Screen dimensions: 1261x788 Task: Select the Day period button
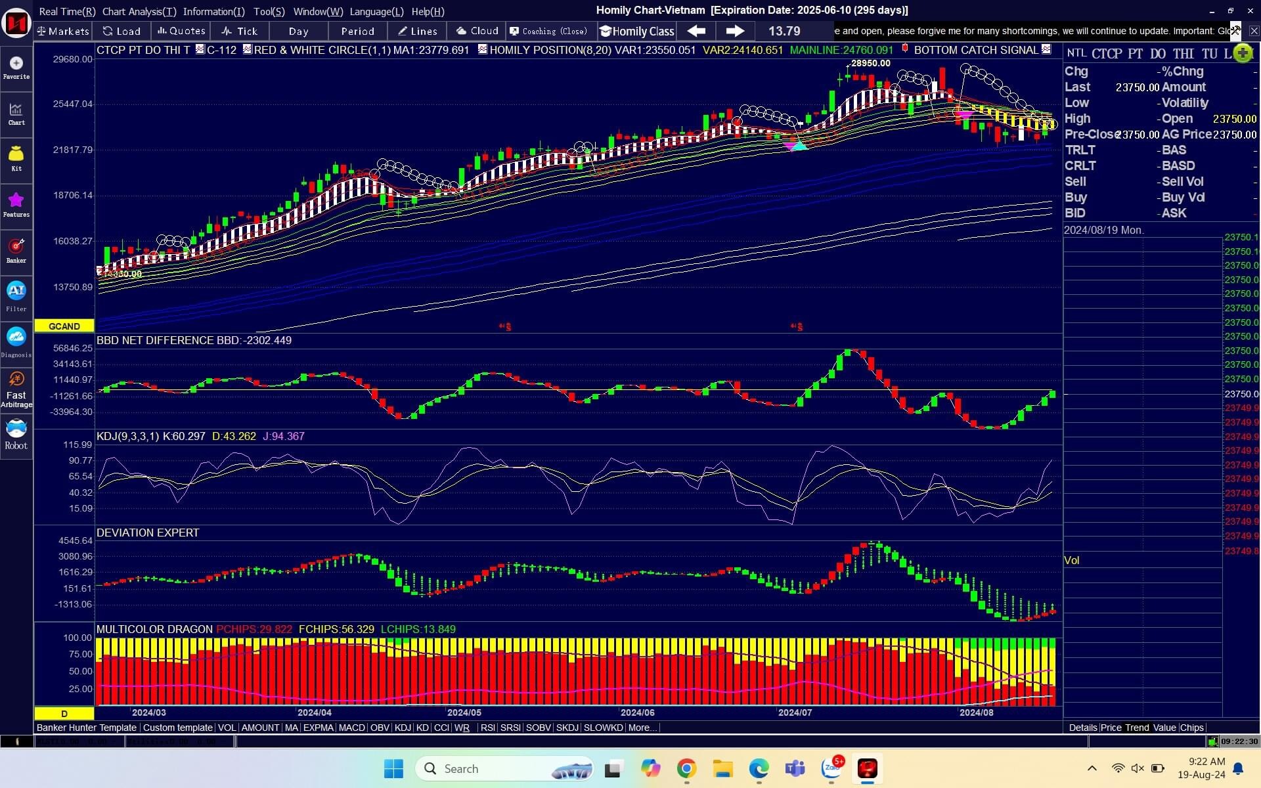coord(298,31)
